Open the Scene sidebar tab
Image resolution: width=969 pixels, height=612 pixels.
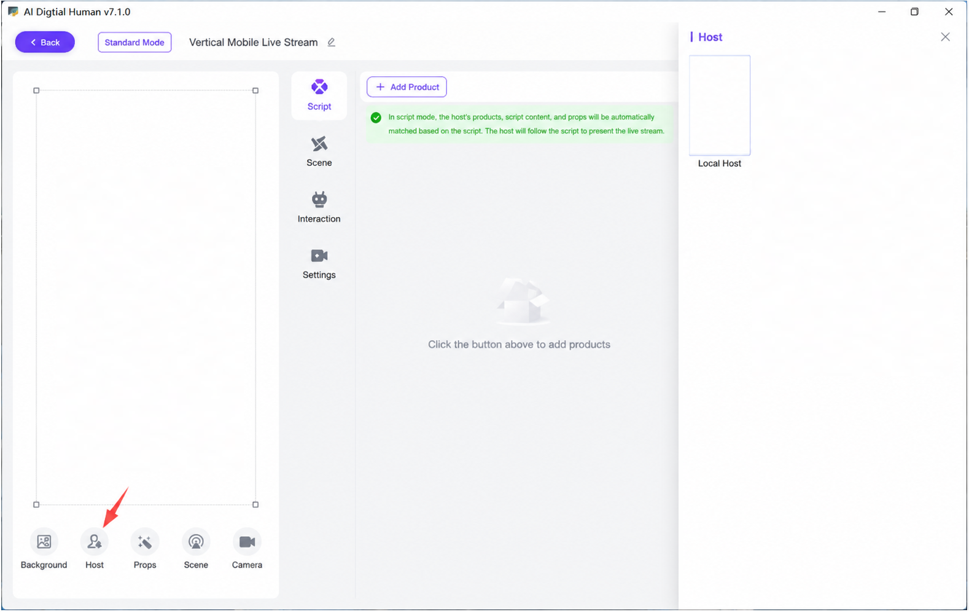coord(319,152)
